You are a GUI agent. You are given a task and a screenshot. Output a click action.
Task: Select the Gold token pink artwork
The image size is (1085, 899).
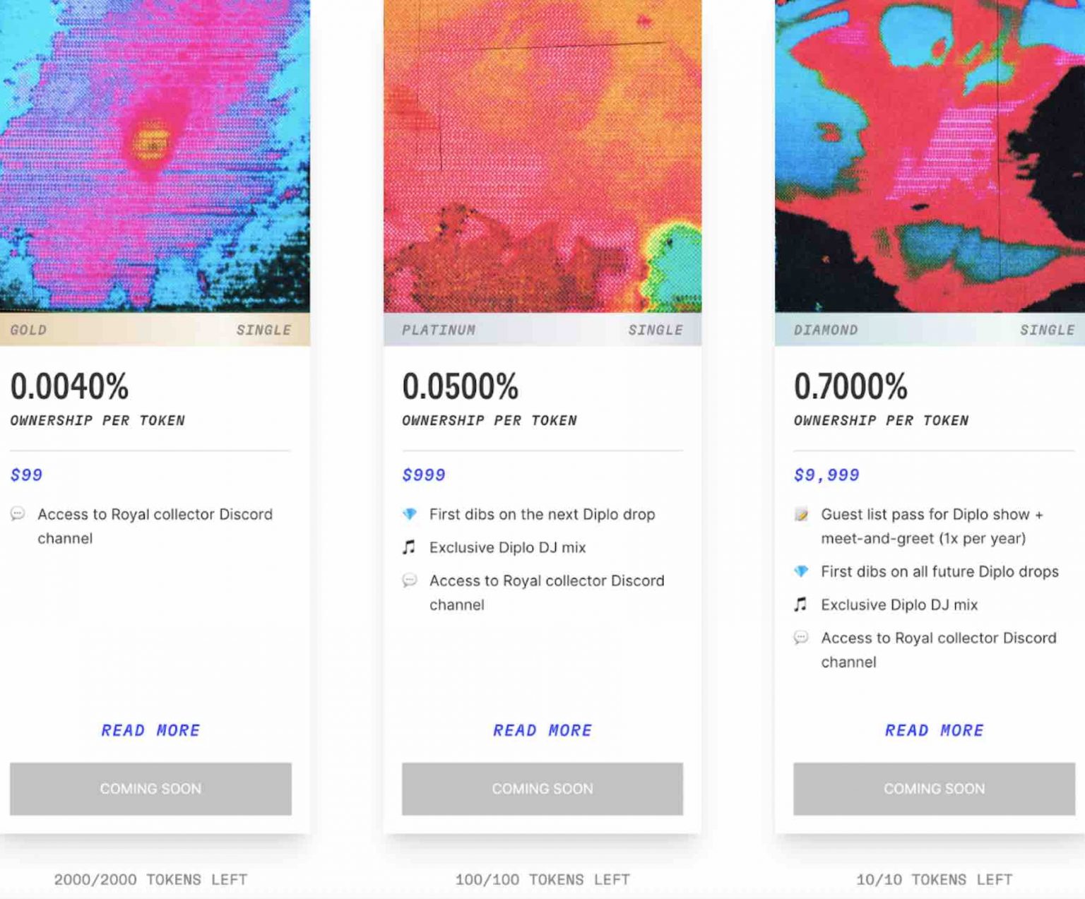[x=155, y=155]
